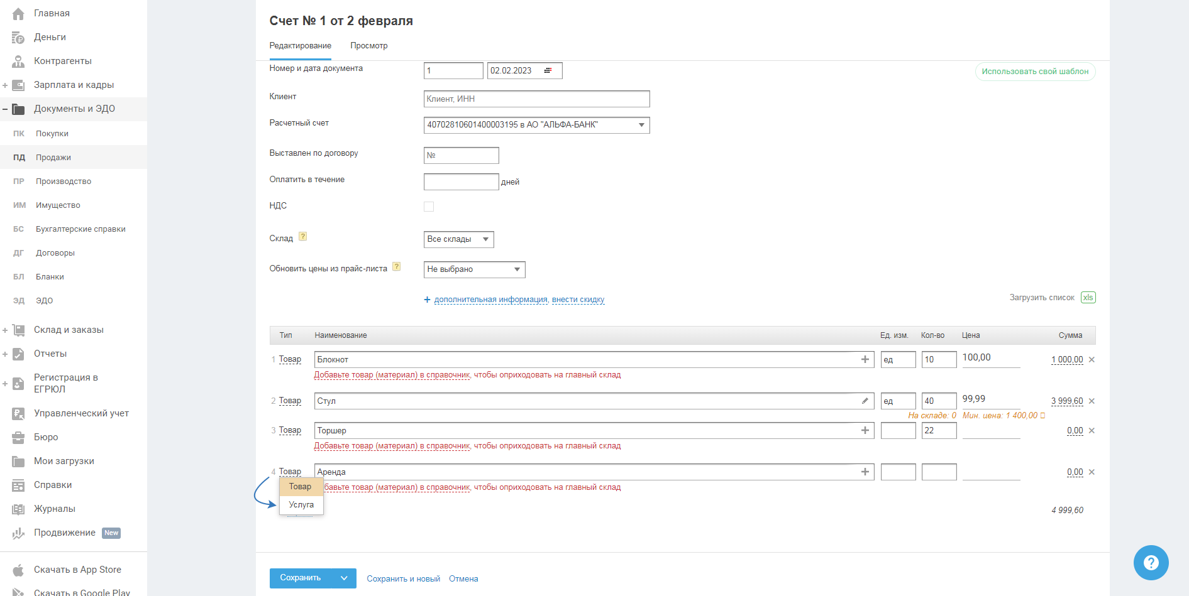Select Услуга from the type menu
This screenshot has width=1189, height=596.
[x=301, y=505]
